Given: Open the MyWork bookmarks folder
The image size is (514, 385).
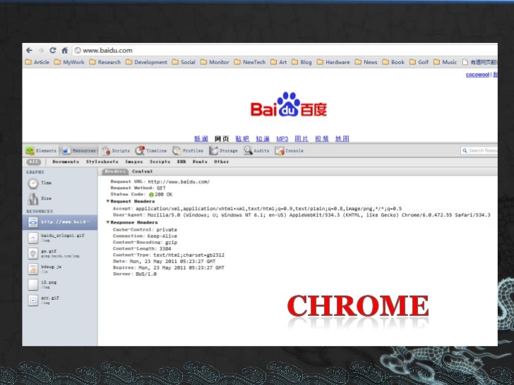Looking at the screenshot, I should (69, 62).
